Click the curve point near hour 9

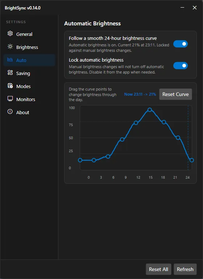click(122, 139)
